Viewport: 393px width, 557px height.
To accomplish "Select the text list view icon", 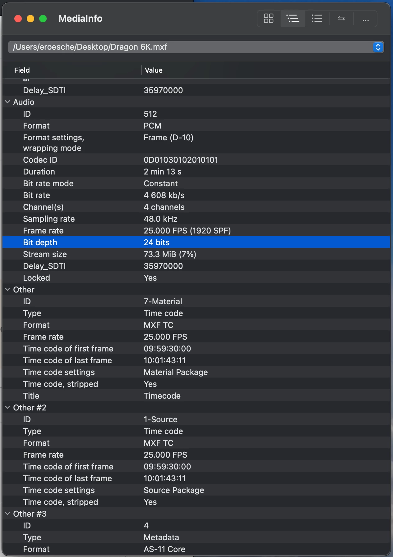I will [x=317, y=19].
